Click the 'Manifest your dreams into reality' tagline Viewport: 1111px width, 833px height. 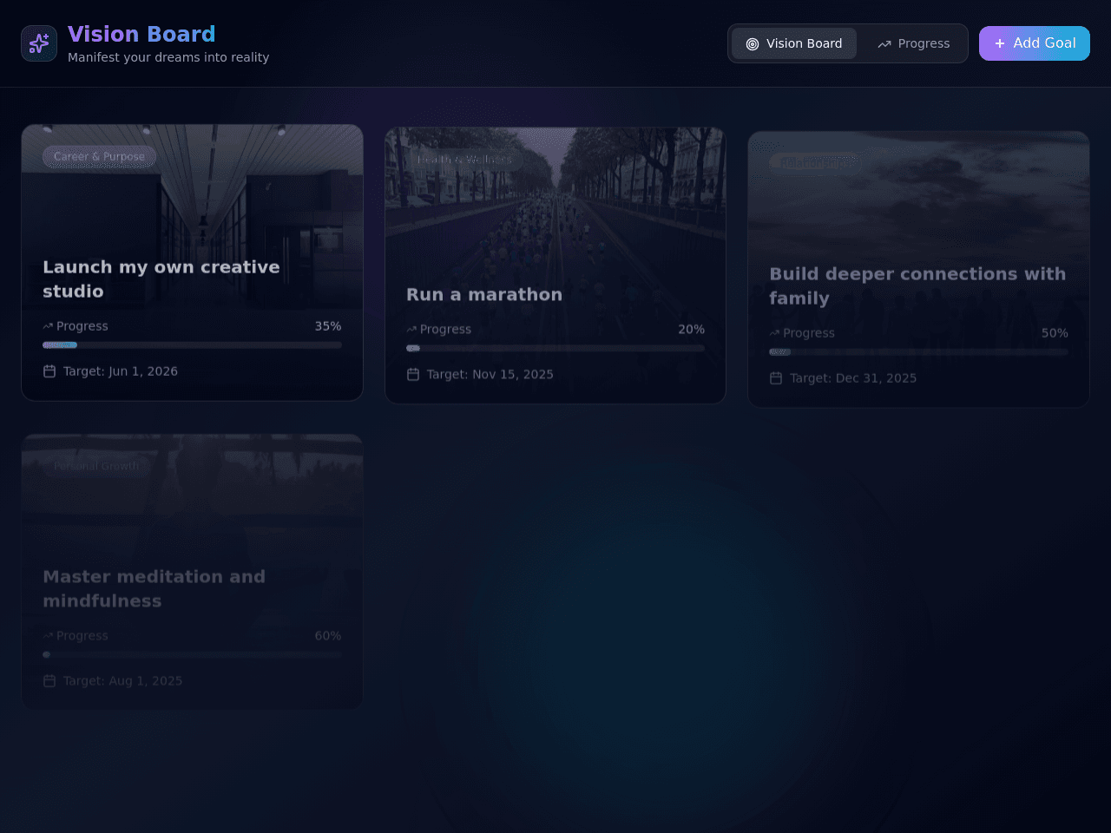pos(168,57)
